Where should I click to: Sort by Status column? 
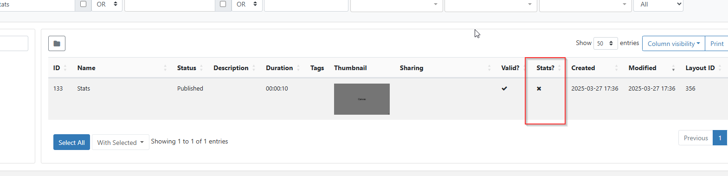(190, 68)
